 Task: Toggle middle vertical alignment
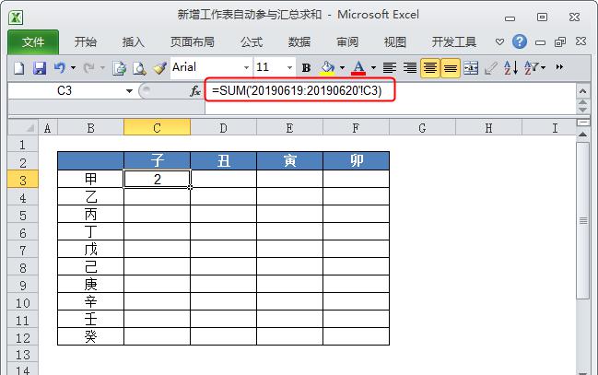tap(451, 68)
